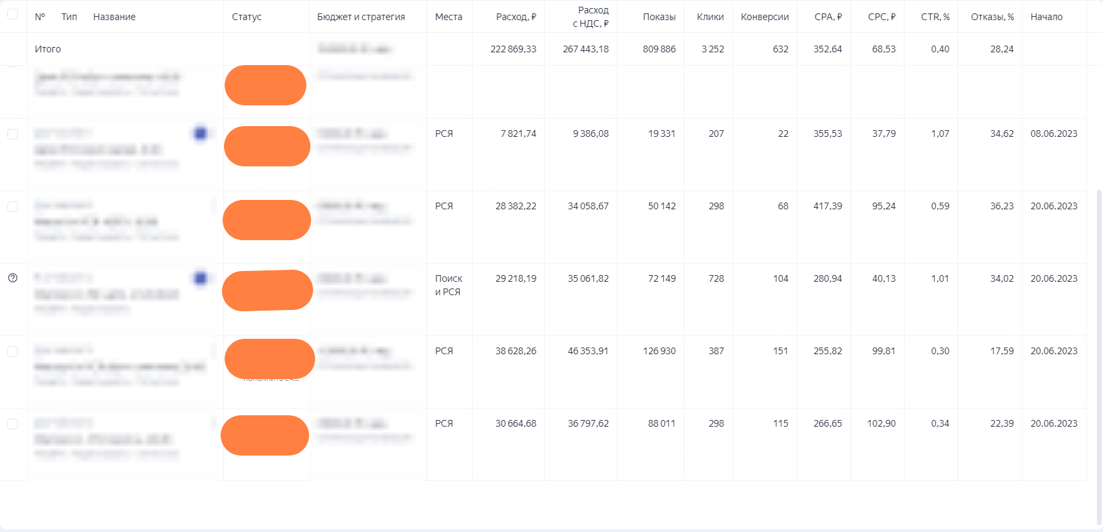Screen dimensions: 1103x532
Task: Click spend with VAT cell 9 386,08
Action: [x=591, y=134]
